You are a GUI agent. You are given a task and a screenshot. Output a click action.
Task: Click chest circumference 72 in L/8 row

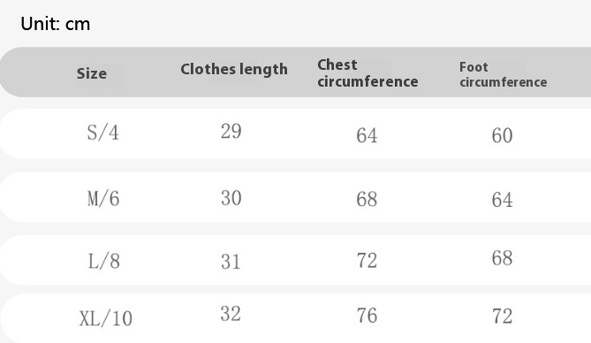click(x=367, y=261)
